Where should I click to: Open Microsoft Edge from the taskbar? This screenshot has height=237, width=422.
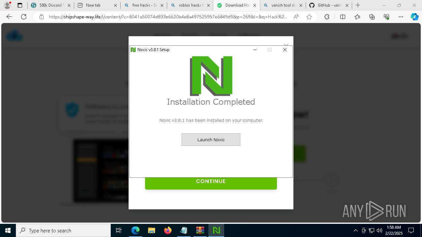point(136,230)
